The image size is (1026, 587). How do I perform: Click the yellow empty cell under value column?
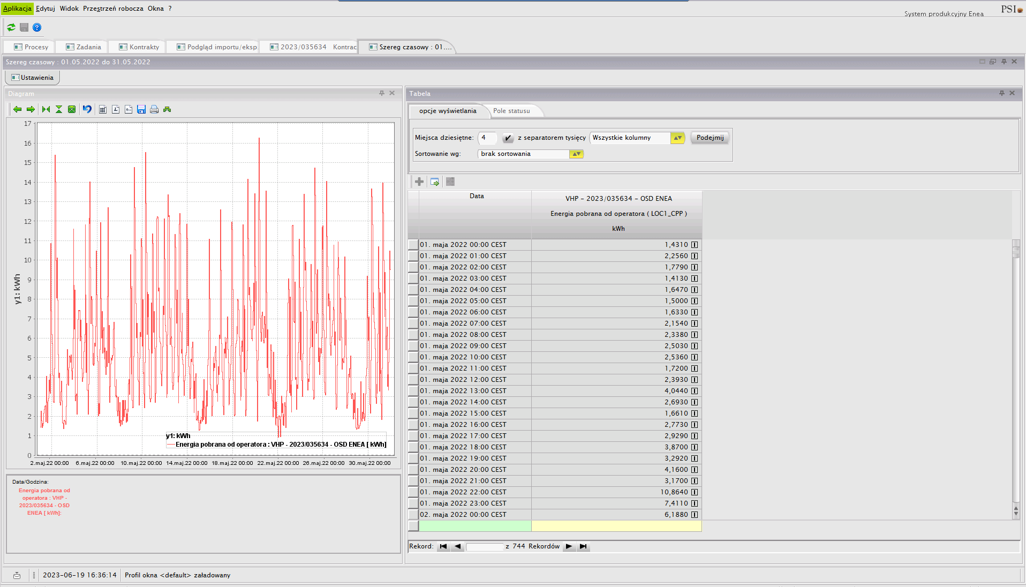click(x=616, y=526)
